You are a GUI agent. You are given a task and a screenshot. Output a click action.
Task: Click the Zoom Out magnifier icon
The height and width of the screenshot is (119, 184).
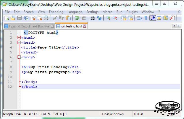115,18
